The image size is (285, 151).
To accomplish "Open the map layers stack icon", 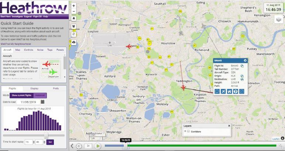I will pyautogui.click(x=278, y=19).
